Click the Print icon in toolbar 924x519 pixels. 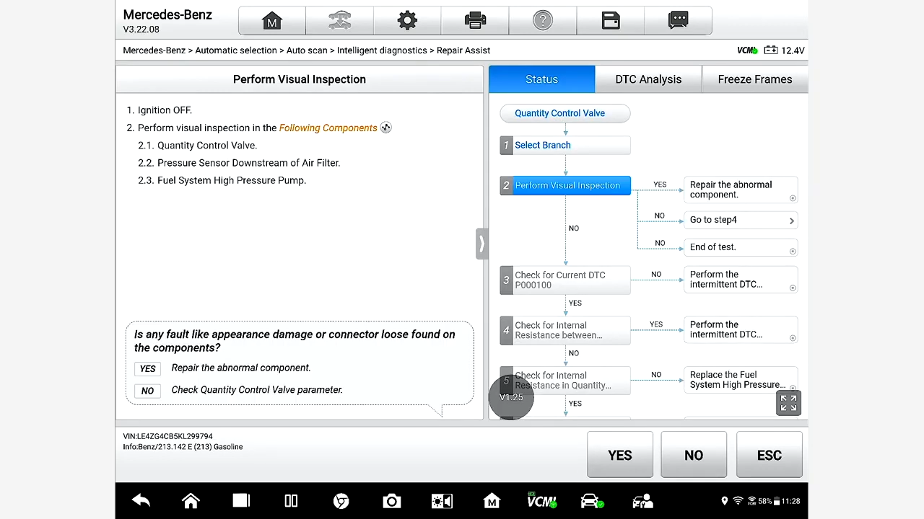click(475, 21)
